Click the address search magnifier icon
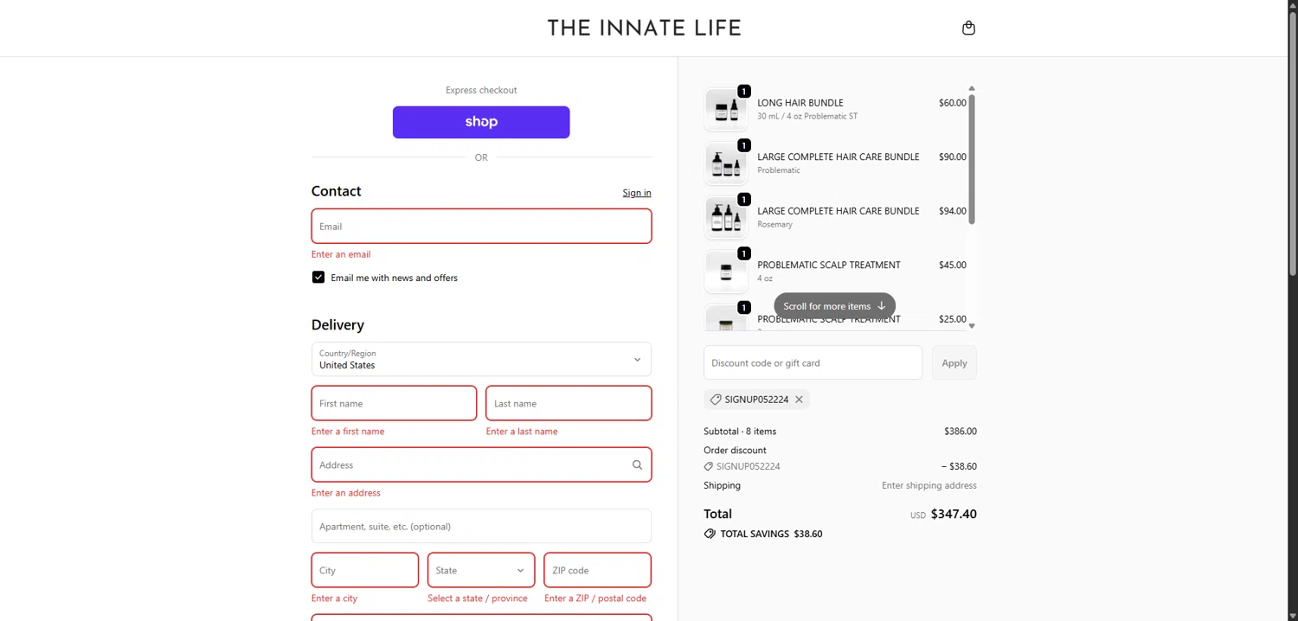Screen dimensions: 1298x621 (637, 464)
